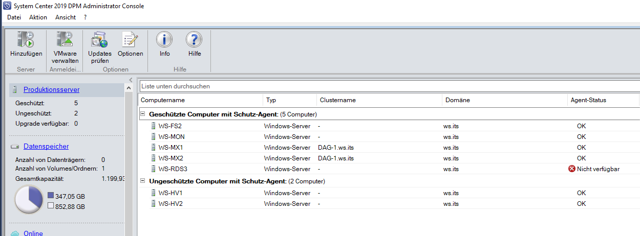Screen dimensions: 640x236
Task: Collapse Ungeschützte Computer mit Schutz-Agent group
Action: click(143, 181)
